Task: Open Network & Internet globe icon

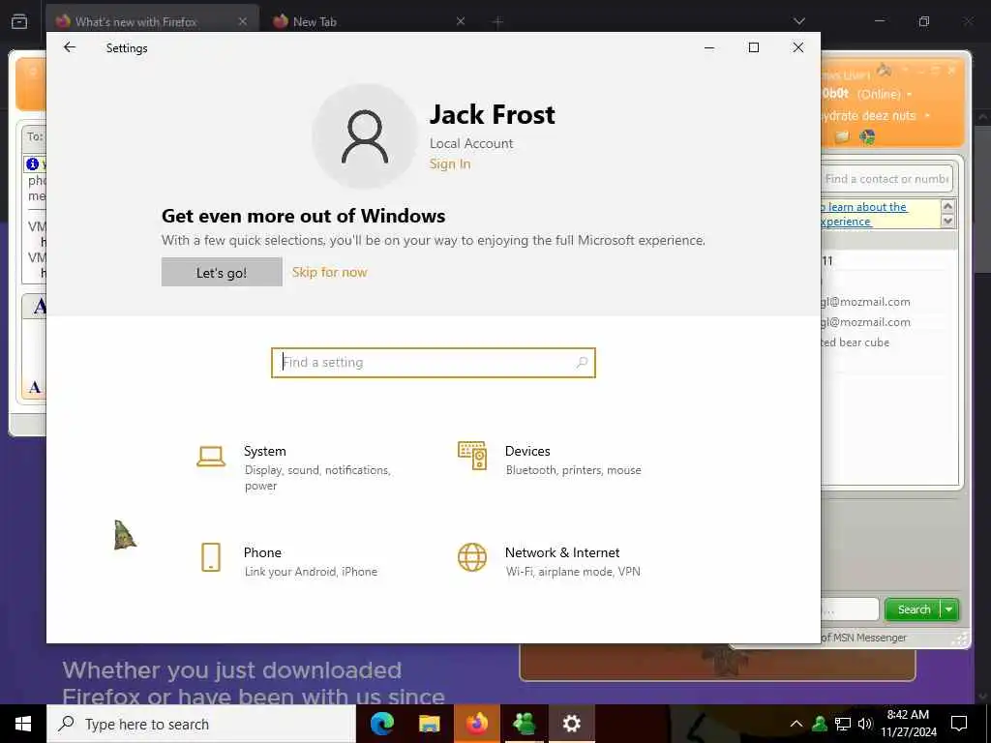Action: (x=472, y=557)
